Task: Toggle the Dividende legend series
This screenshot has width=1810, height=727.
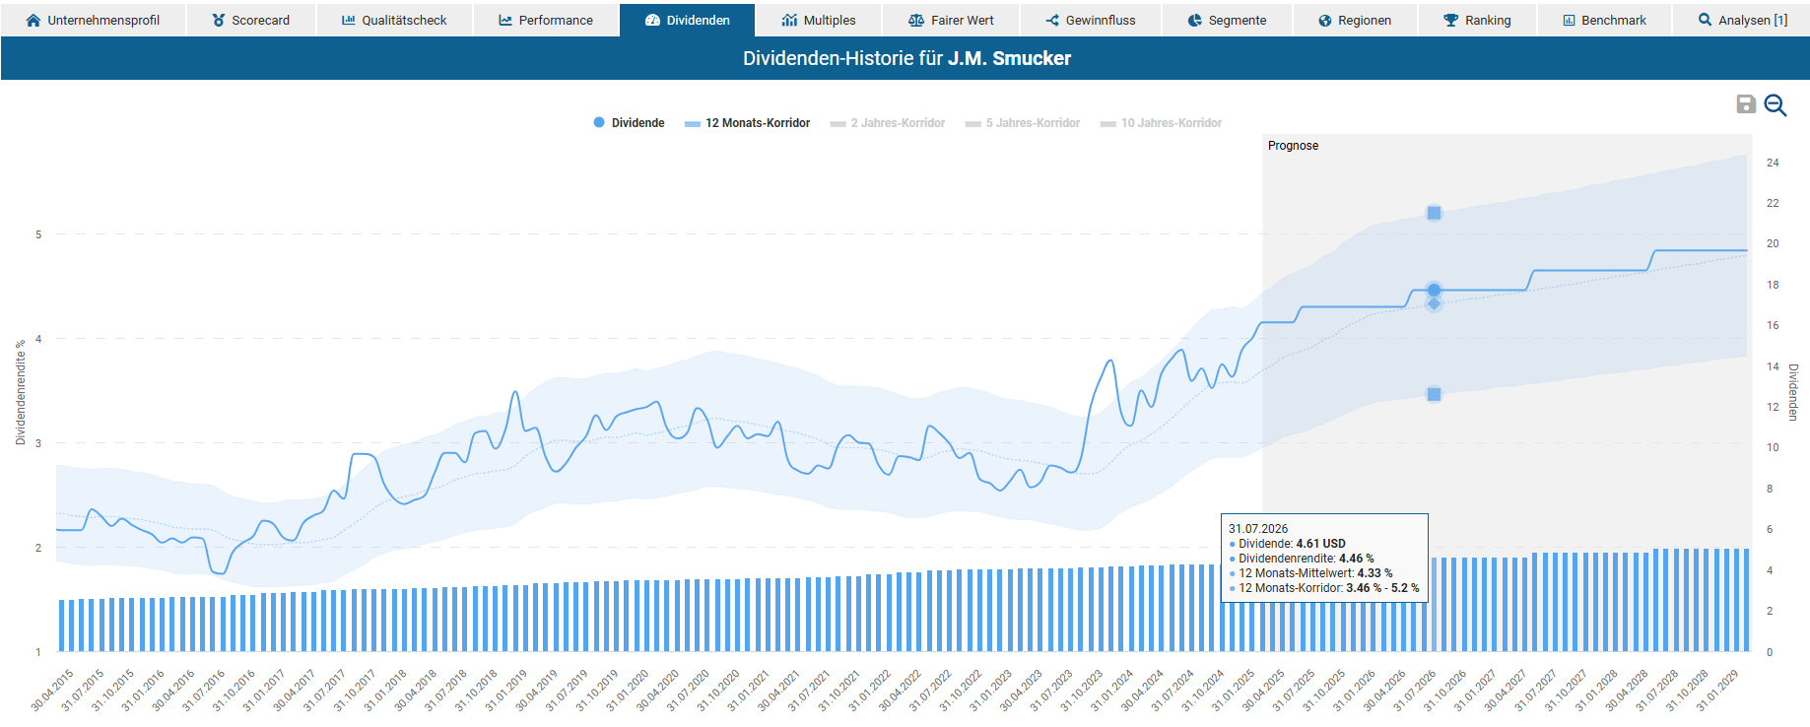Action: point(629,123)
